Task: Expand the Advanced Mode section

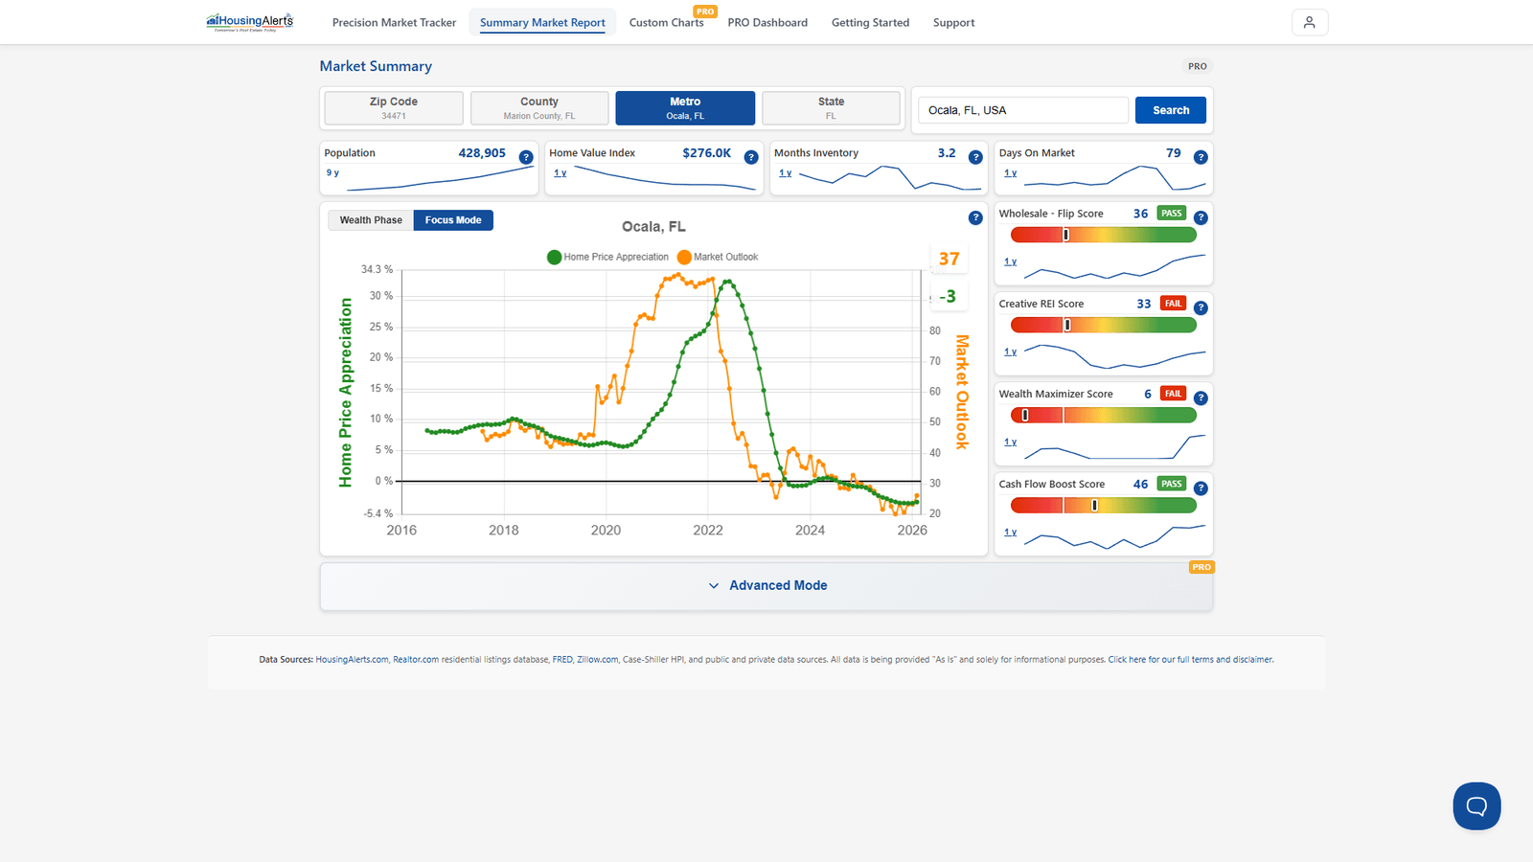Action: point(766,585)
